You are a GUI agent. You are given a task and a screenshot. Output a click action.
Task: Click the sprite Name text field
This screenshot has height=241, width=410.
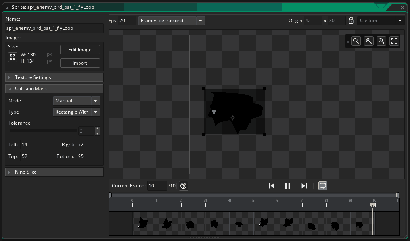[54, 28]
